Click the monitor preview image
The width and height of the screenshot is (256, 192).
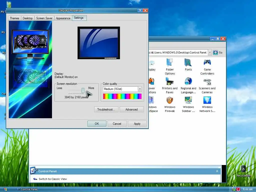[98, 43]
